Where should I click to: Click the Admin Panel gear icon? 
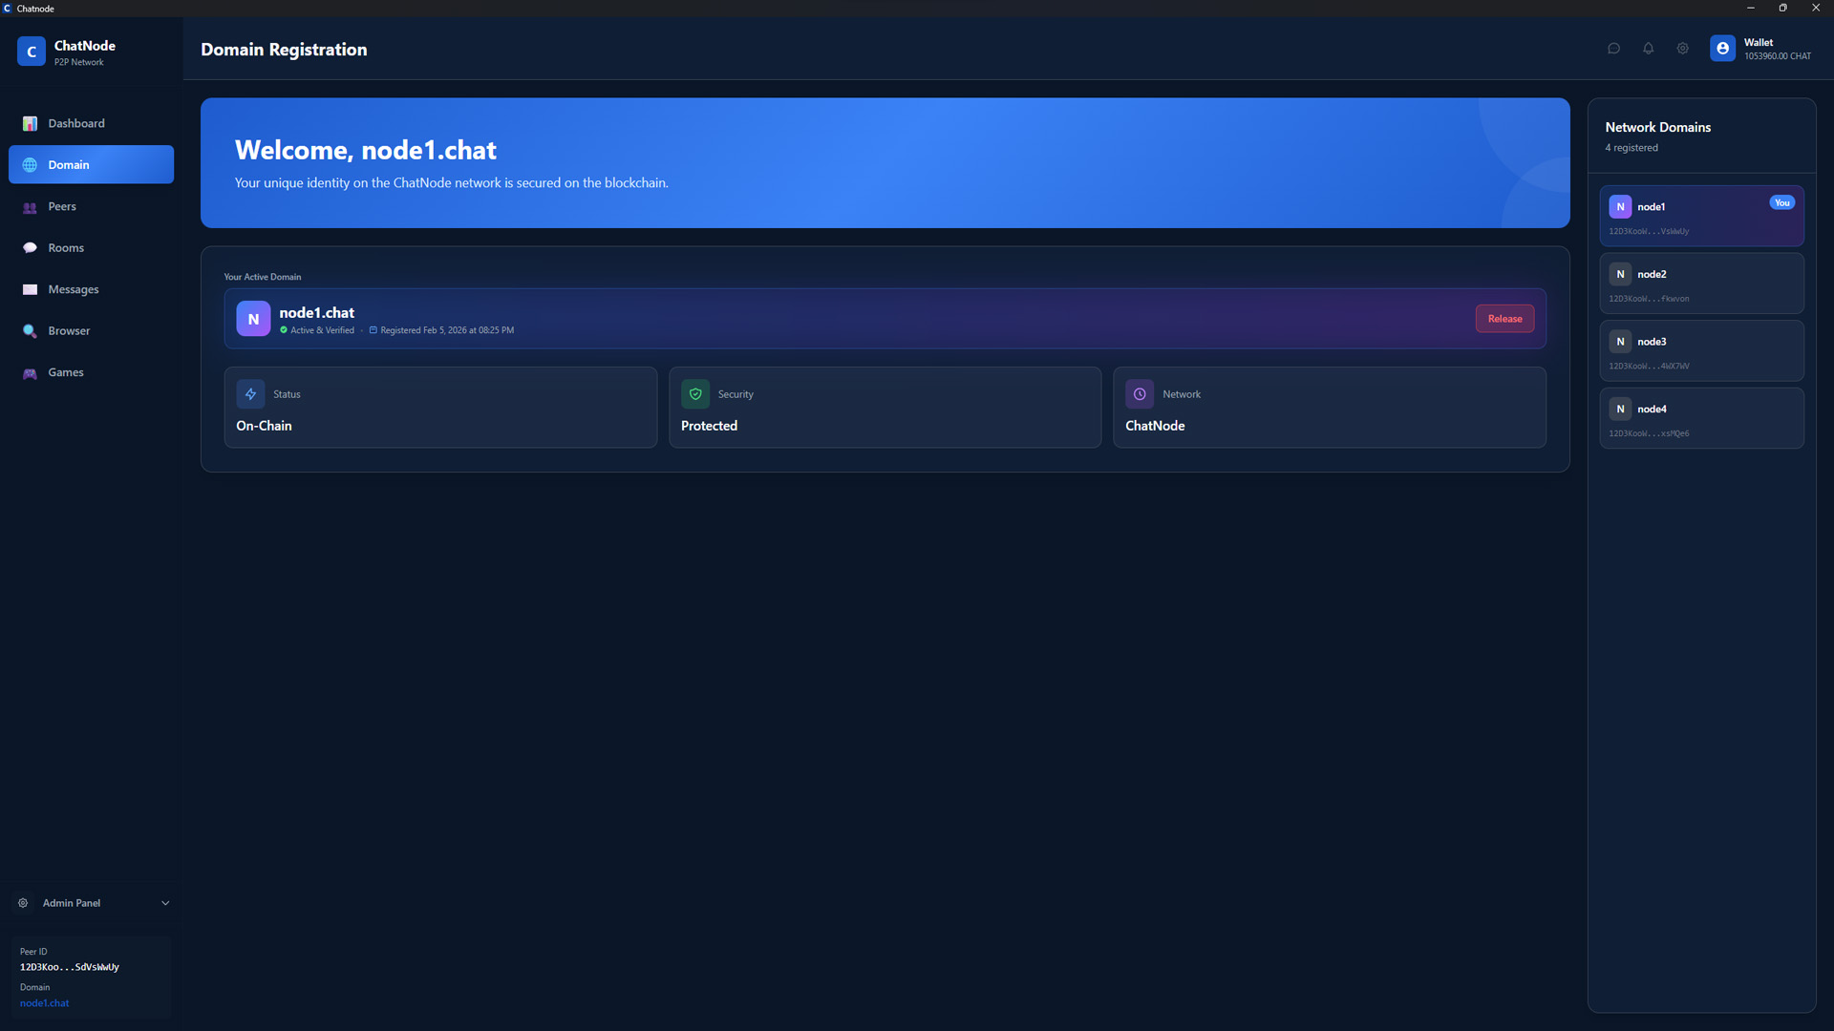point(22,902)
